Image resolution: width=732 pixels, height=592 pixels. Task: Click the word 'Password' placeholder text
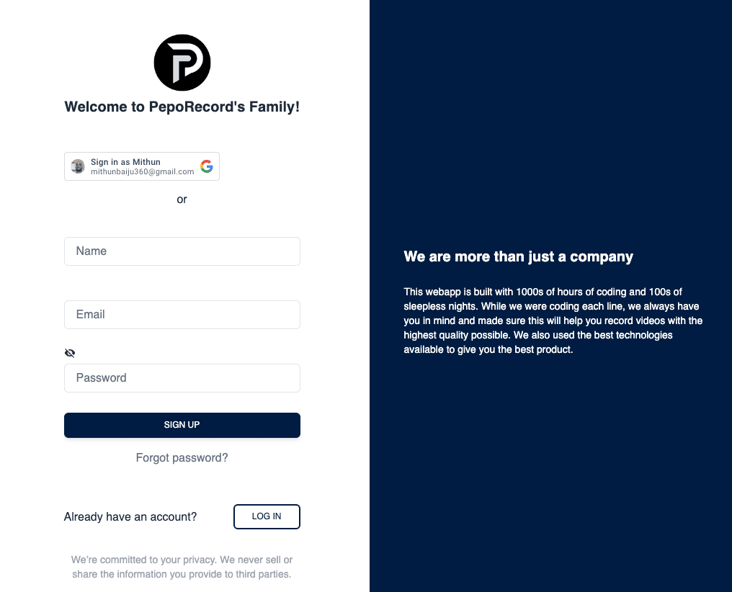pos(101,378)
